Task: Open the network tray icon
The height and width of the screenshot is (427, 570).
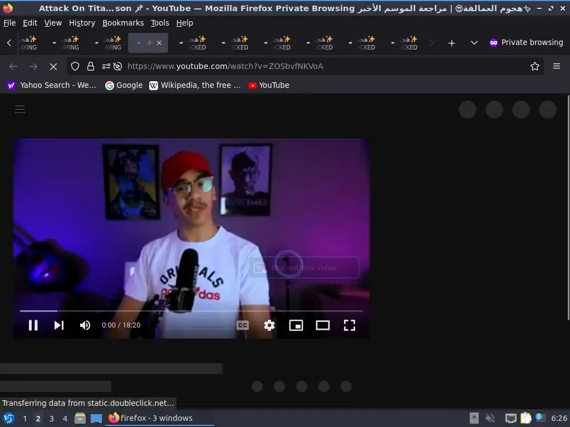Action: (511, 418)
